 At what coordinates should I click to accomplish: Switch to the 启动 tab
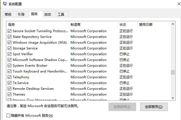(48, 14)
